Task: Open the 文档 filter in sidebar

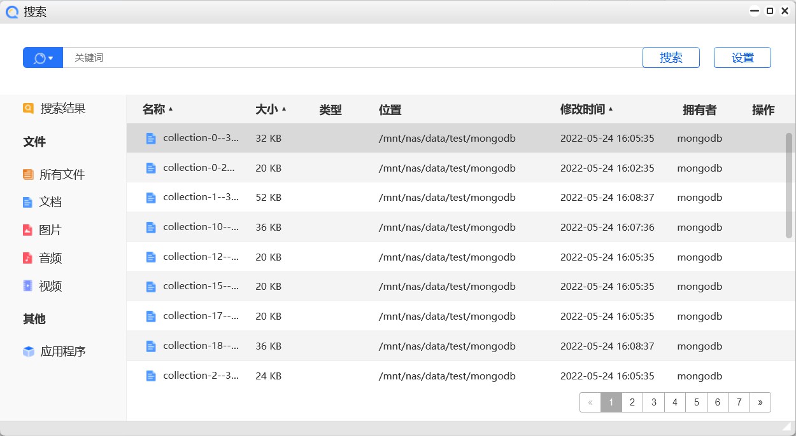Action: pos(48,201)
